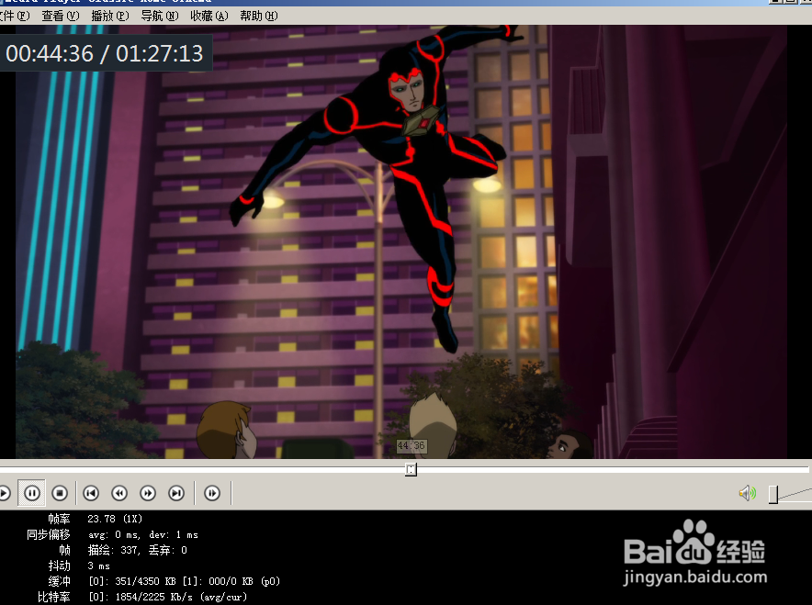Decrease playback speed with rewind icon

[119, 493]
